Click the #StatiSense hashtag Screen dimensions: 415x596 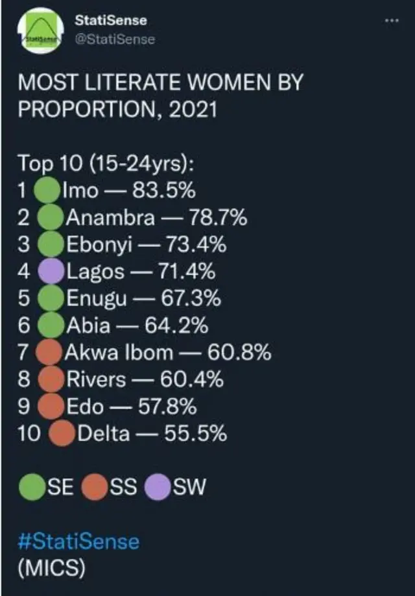click(78, 541)
